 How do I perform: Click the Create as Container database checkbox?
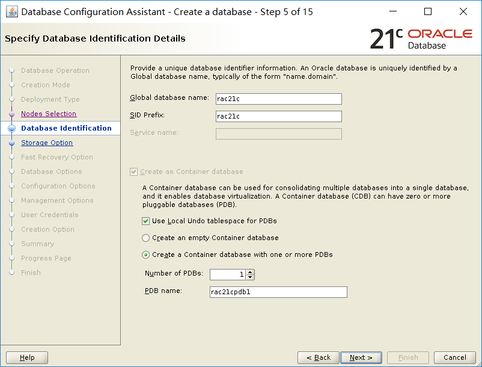click(133, 171)
